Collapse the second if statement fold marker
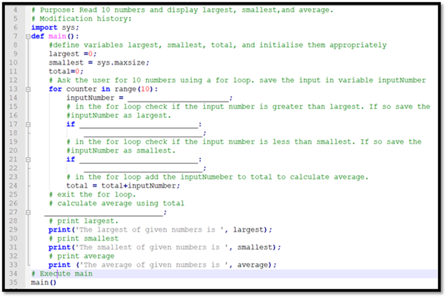This screenshot has width=447, height=298. (27, 159)
